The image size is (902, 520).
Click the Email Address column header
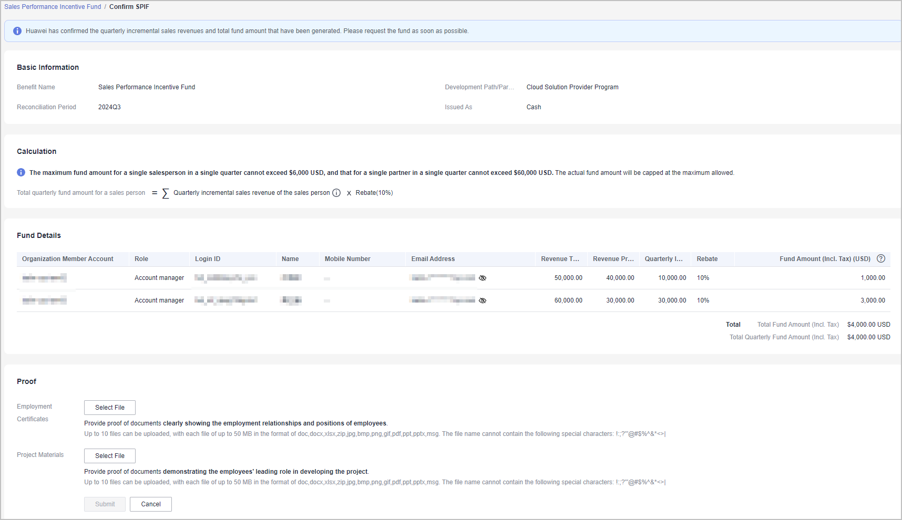point(433,259)
